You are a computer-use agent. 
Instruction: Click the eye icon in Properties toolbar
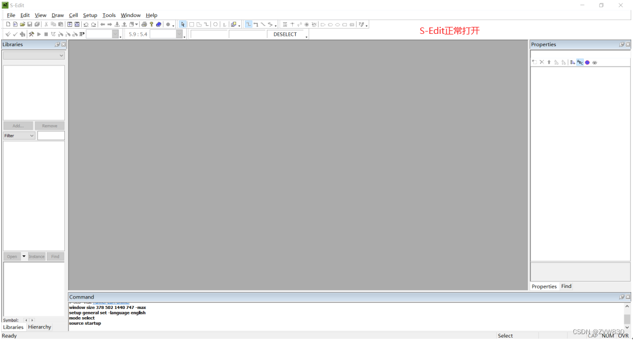click(594, 62)
